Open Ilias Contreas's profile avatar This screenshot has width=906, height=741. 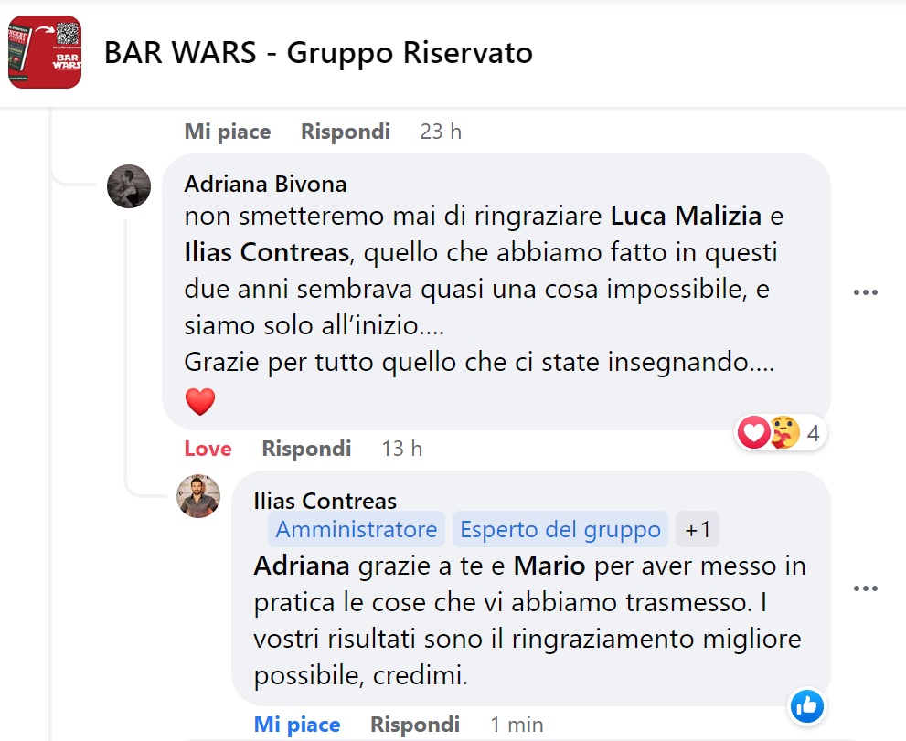pyautogui.click(x=198, y=496)
